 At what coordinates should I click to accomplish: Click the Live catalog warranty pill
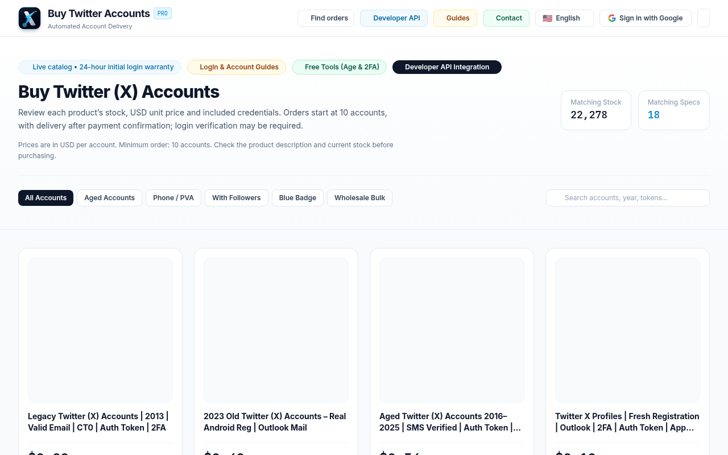(x=100, y=67)
